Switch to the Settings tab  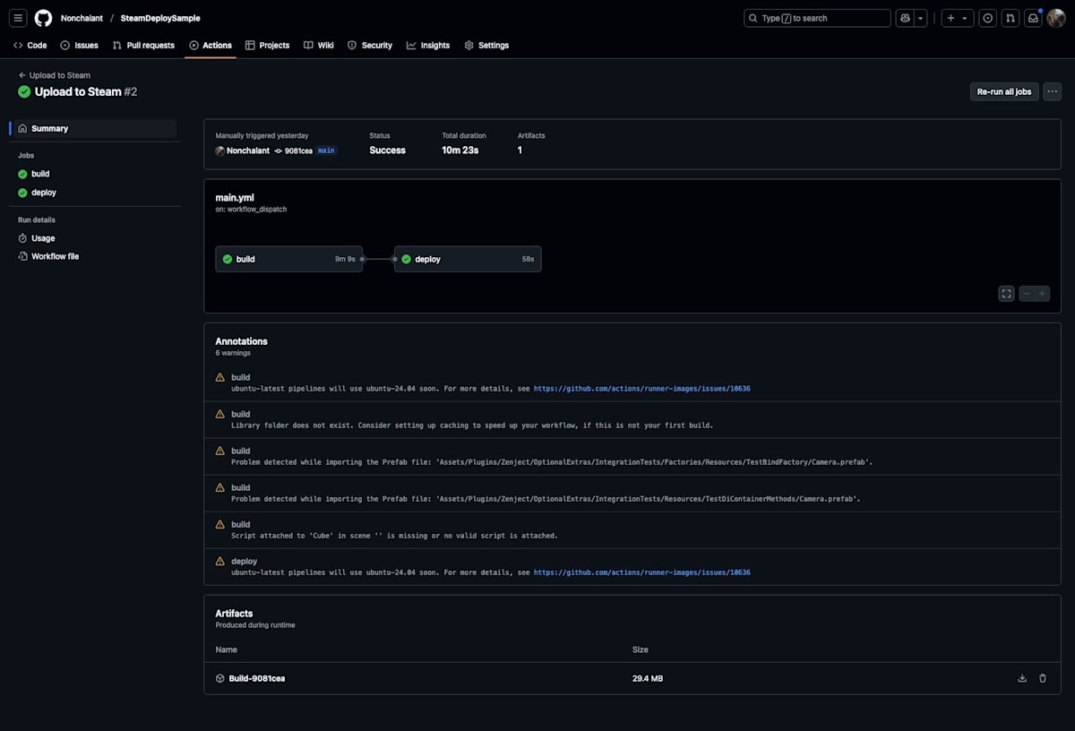coord(486,45)
